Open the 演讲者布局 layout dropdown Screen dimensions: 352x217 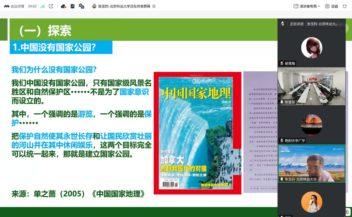(308, 6)
